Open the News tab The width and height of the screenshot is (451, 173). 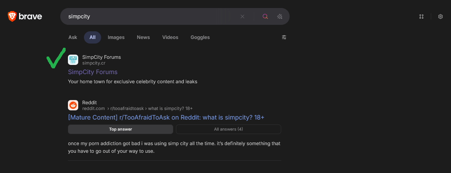point(143,37)
